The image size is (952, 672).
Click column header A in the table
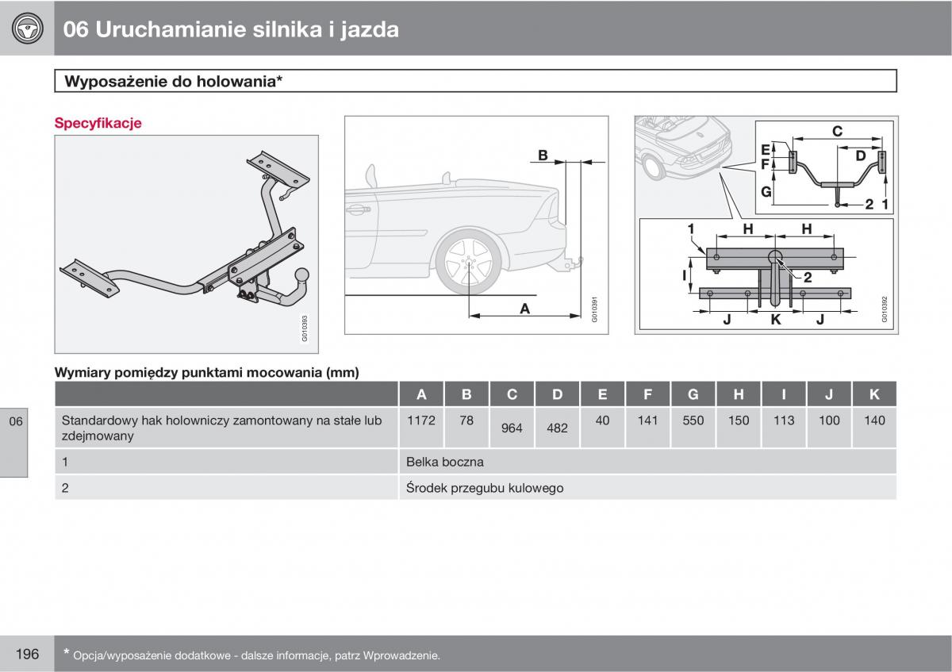421,394
